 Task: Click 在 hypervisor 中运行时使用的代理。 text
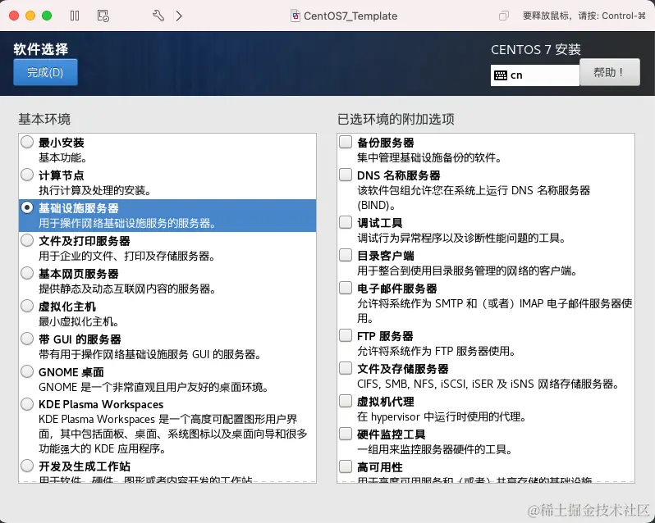(x=442, y=417)
